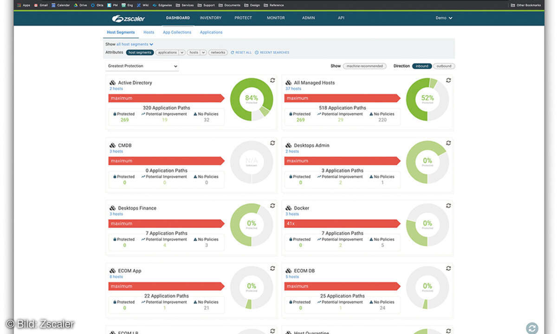Click the floating refresh button at page bottom
Image resolution: width=557 pixels, height=334 pixels.
(x=532, y=328)
